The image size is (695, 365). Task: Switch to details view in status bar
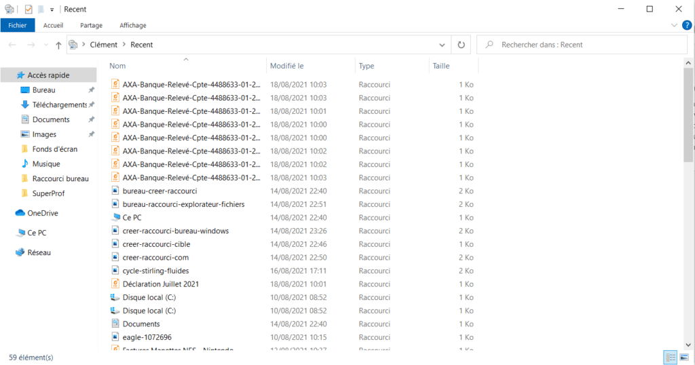(669, 358)
